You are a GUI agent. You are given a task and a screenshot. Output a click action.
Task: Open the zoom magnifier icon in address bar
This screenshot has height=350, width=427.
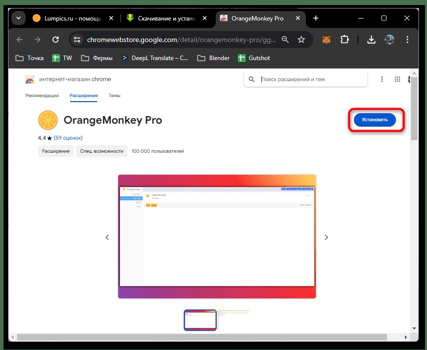coord(285,40)
